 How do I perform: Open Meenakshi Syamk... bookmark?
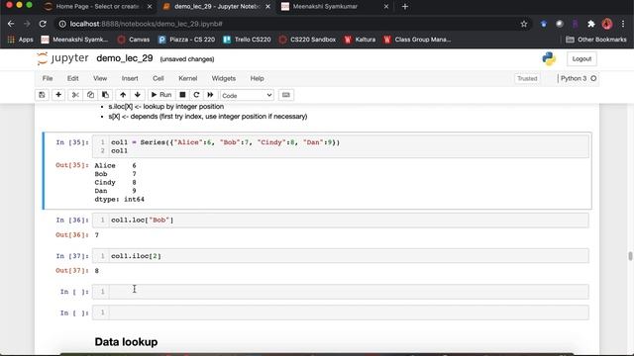tap(75, 40)
